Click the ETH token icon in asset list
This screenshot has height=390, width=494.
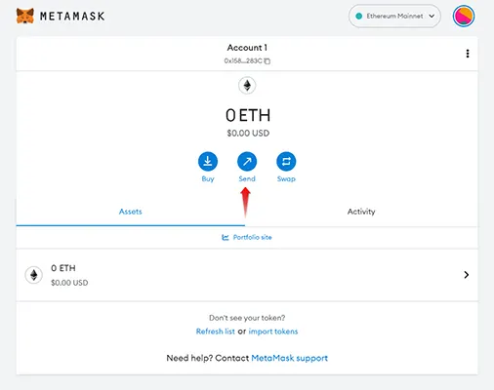pyautogui.click(x=34, y=275)
